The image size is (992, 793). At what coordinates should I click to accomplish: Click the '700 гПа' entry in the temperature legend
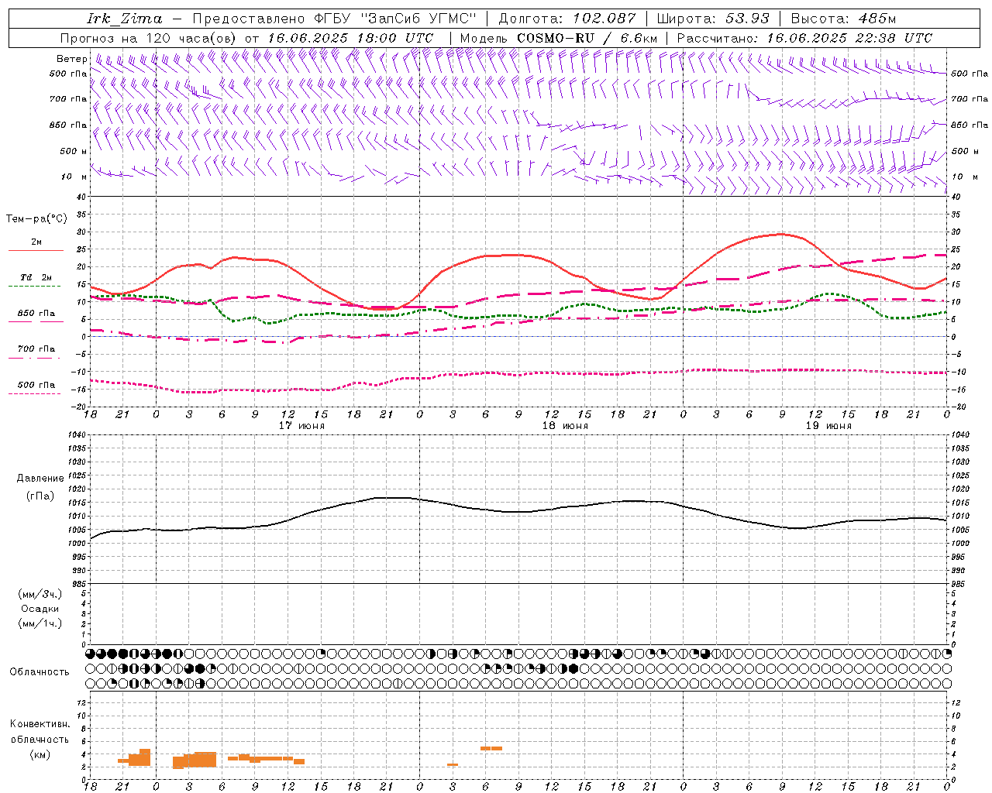36,348
